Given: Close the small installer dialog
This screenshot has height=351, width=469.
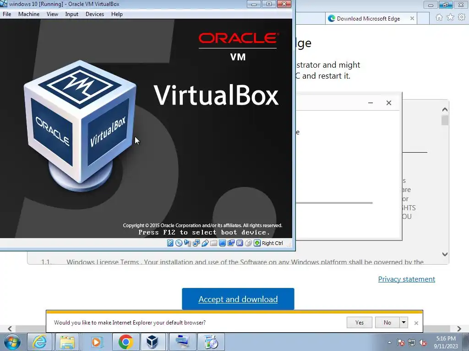Looking at the screenshot, I should (389, 103).
